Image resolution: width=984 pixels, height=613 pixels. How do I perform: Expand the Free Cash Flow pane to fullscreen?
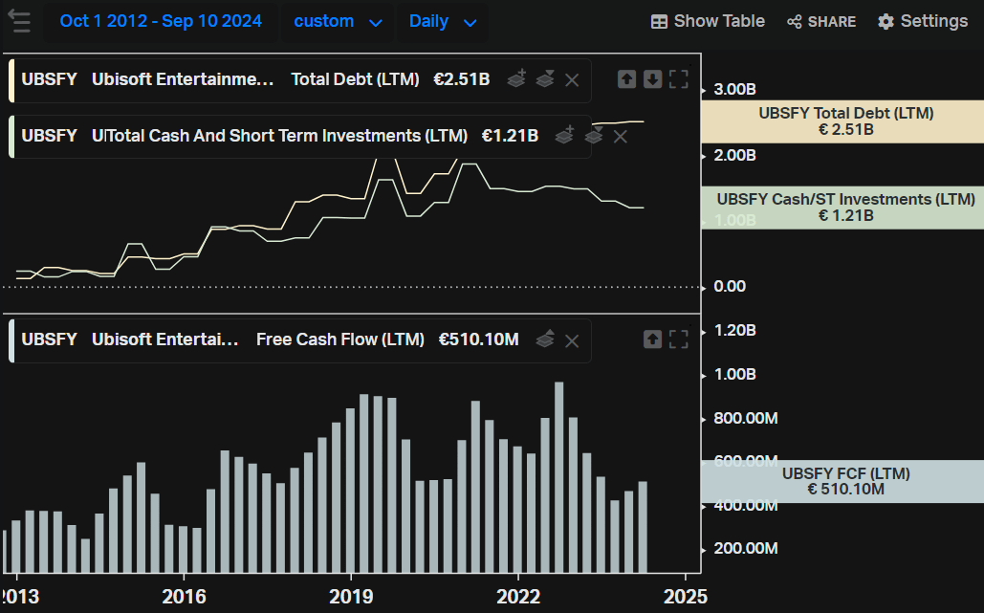pyautogui.click(x=679, y=339)
